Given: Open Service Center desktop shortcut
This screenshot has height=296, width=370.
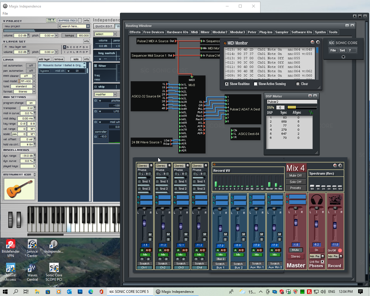Looking at the screenshot, I should 32,248.
